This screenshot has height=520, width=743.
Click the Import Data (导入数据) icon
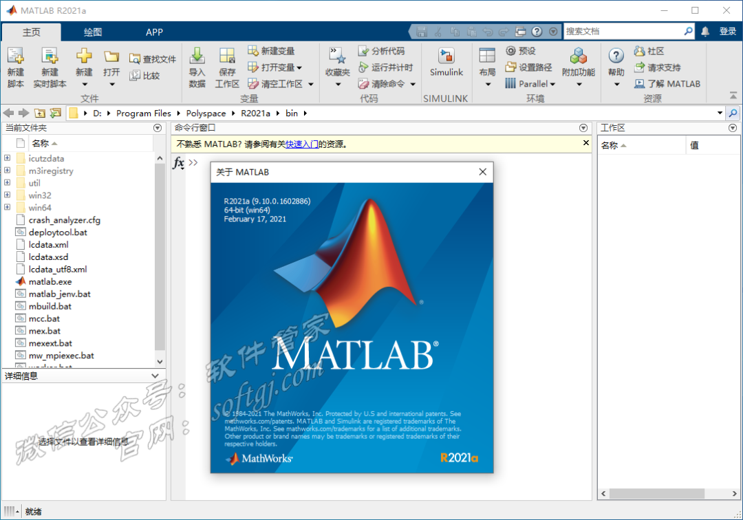[x=197, y=56]
